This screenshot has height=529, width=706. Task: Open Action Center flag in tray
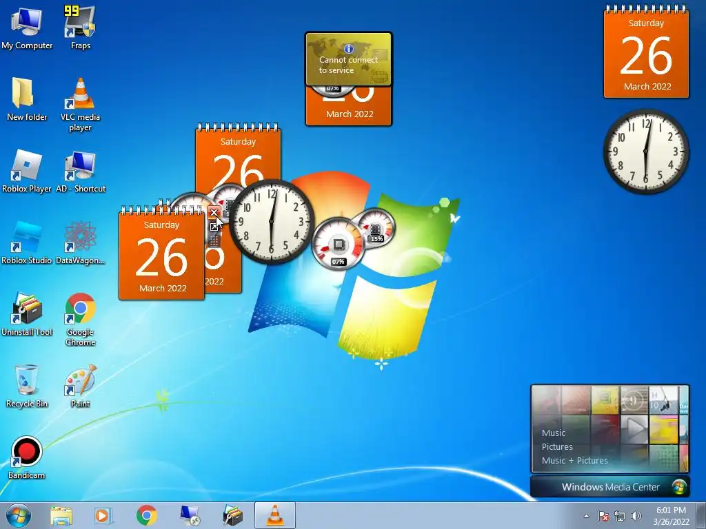603,516
